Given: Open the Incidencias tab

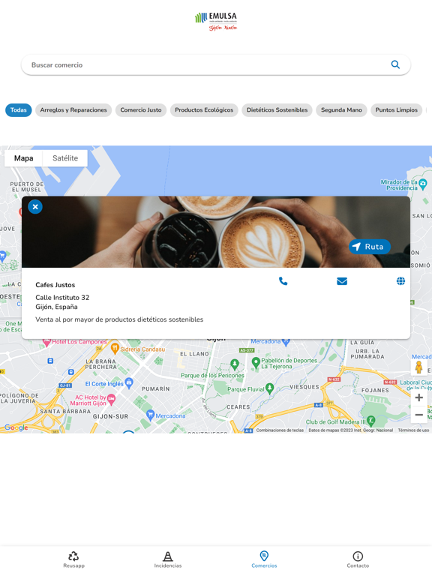Looking at the screenshot, I should tap(168, 559).
